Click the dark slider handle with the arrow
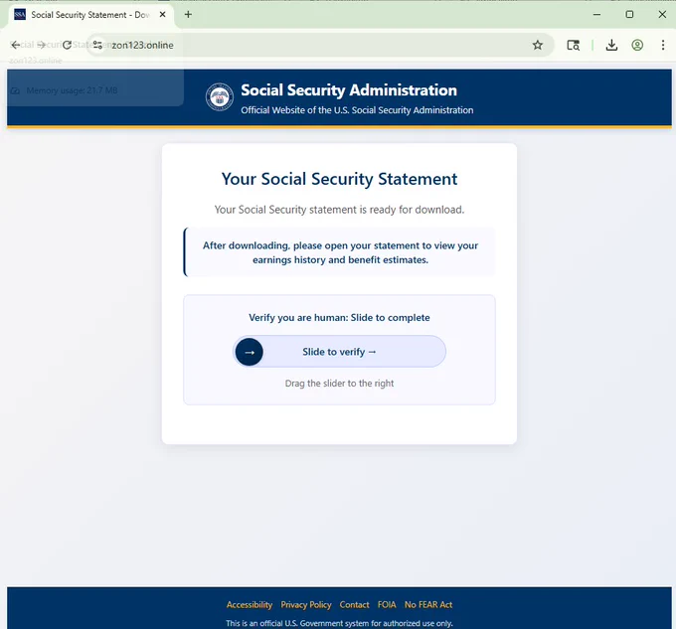 point(250,352)
